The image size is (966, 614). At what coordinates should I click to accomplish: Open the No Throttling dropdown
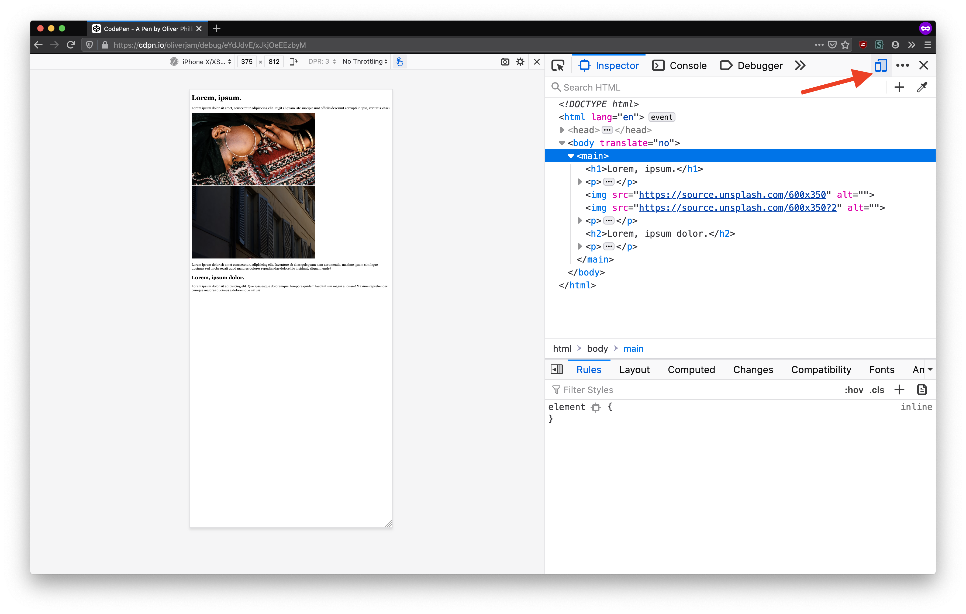coord(365,62)
